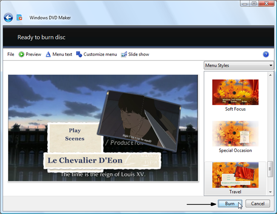This screenshot has width=277, height=214.
Task: Click the styles list scroll down arrow
Action: [270, 192]
